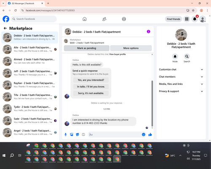This screenshot has height=169, width=211.
Task: Open the Windows notification center icon
Action: (x=206, y=155)
